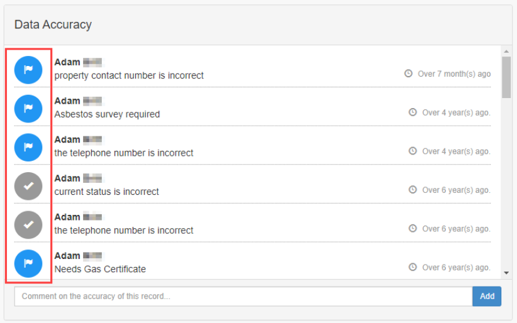Click the 'Needs Gas Certificate' comment text
The image size is (517, 323).
click(x=100, y=269)
